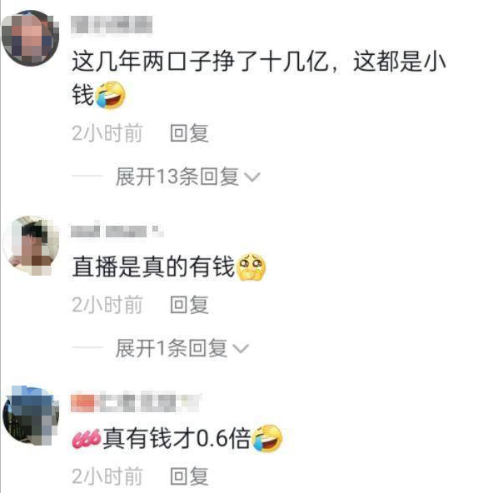Image resolution: width=478 pixels, height=493 pixels.
Task: Select the comment text 这几年两口子挣了十几亿
Action: point(201,61)
